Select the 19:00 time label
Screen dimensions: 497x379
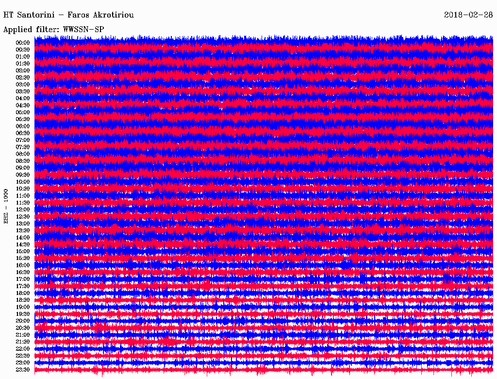23,307
